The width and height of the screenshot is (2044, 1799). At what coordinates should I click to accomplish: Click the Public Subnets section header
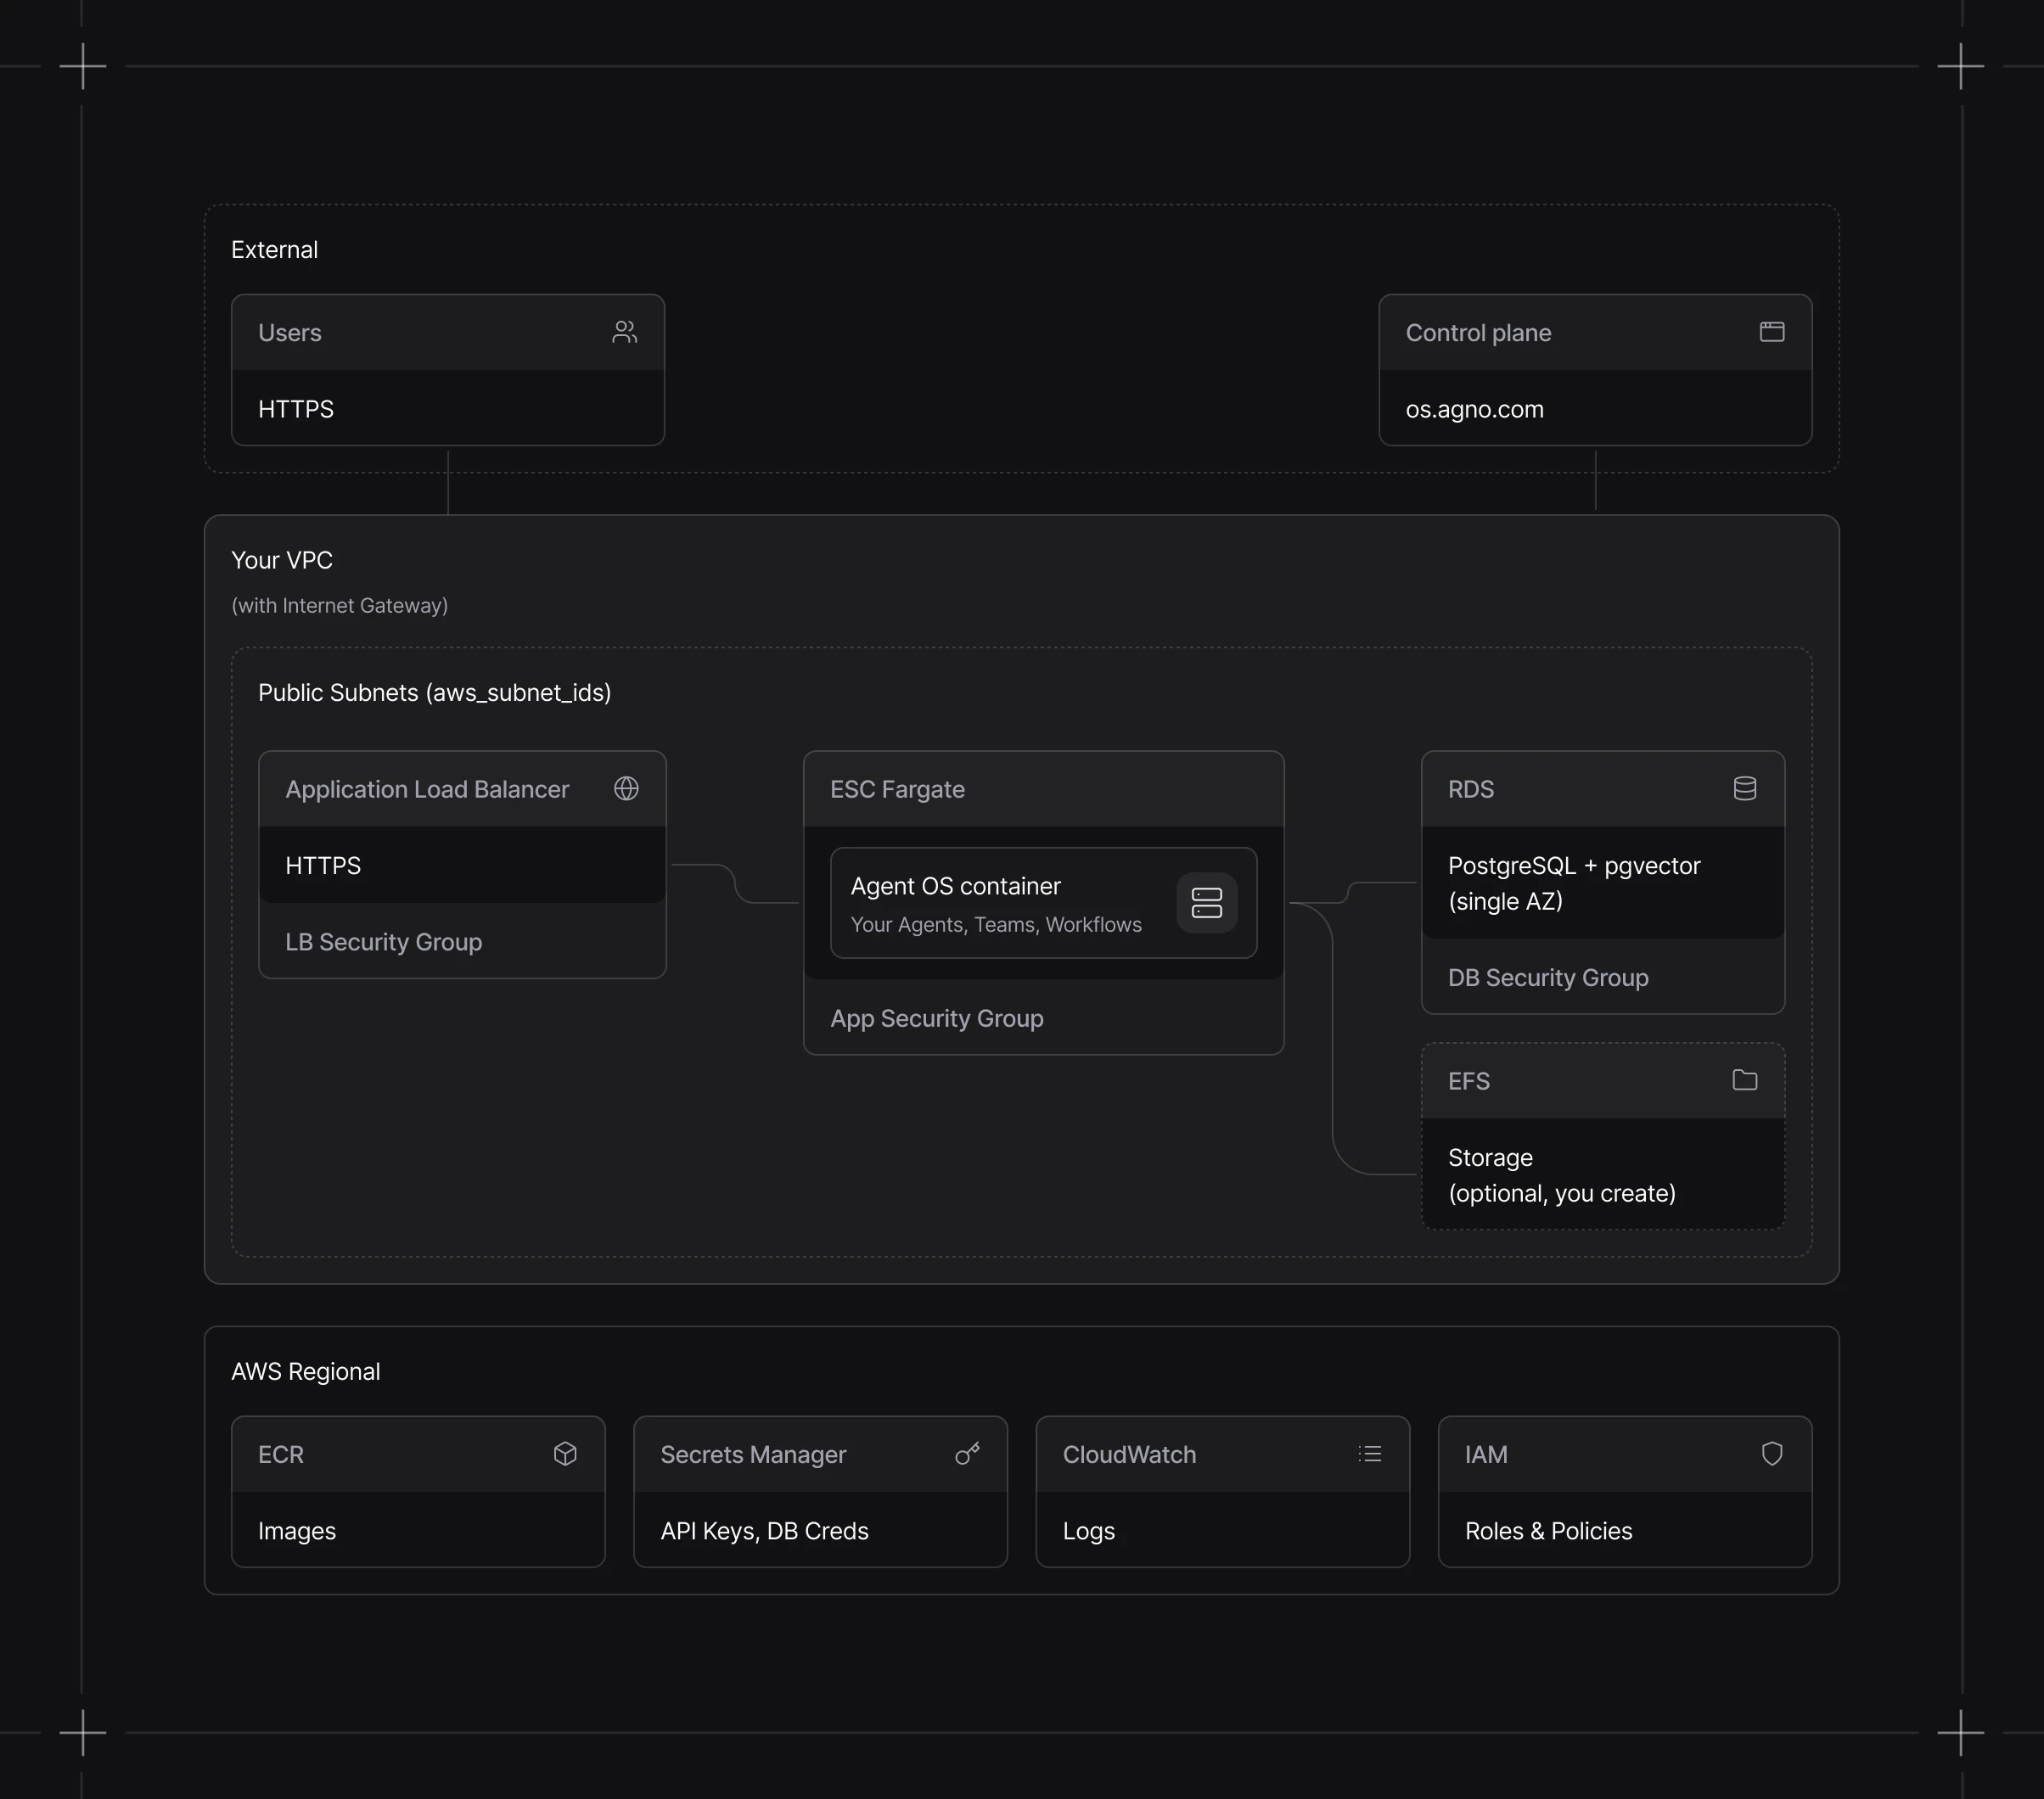pyautogui.click(x=434, y=692)
